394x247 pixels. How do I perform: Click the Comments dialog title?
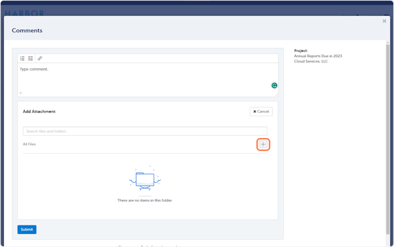pyautogui.click(x=27, y=31)
